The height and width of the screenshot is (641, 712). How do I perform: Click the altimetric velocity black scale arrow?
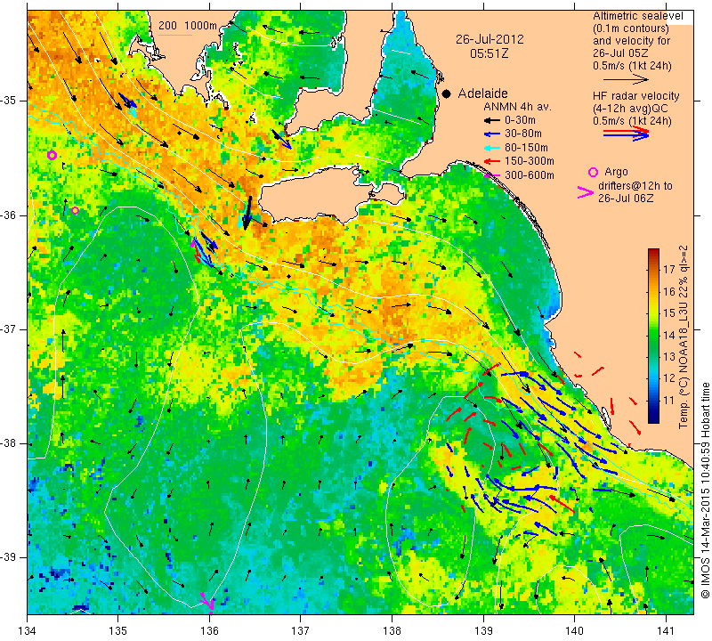[x=626, y=79]
